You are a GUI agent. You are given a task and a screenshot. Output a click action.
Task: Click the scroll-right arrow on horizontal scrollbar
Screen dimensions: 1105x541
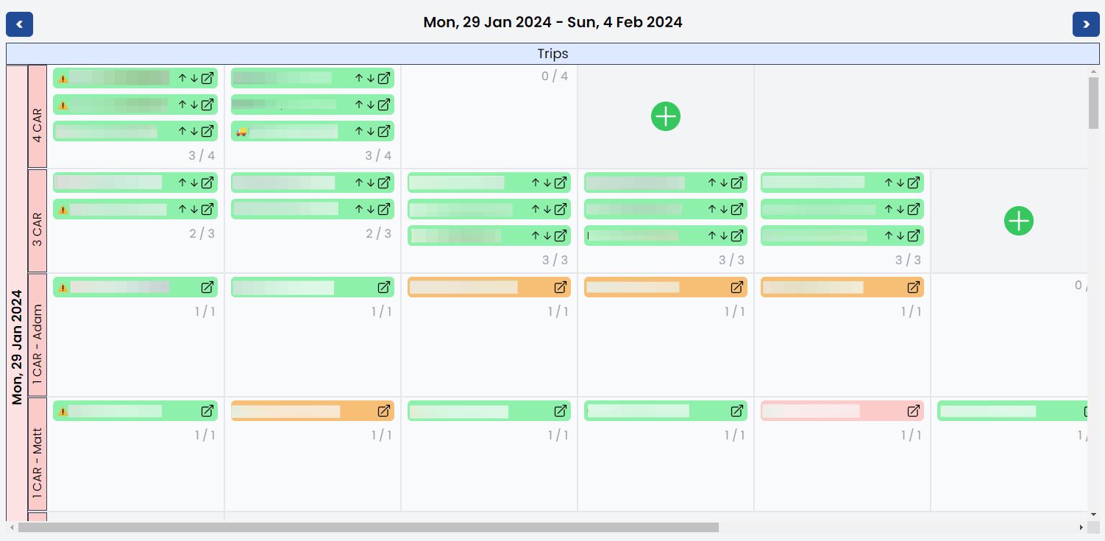tap(1081, 528)
